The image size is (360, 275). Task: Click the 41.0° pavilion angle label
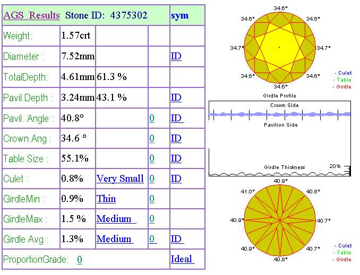(x=248, y=191)
